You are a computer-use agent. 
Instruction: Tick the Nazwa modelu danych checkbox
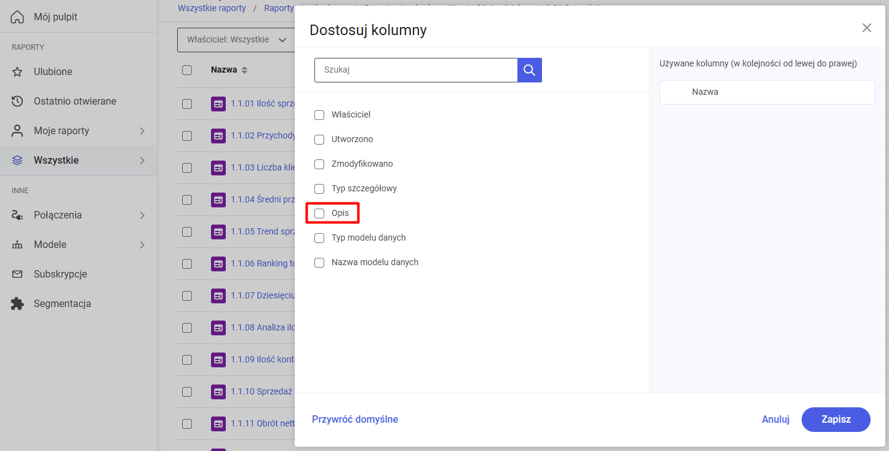point(319,263)
